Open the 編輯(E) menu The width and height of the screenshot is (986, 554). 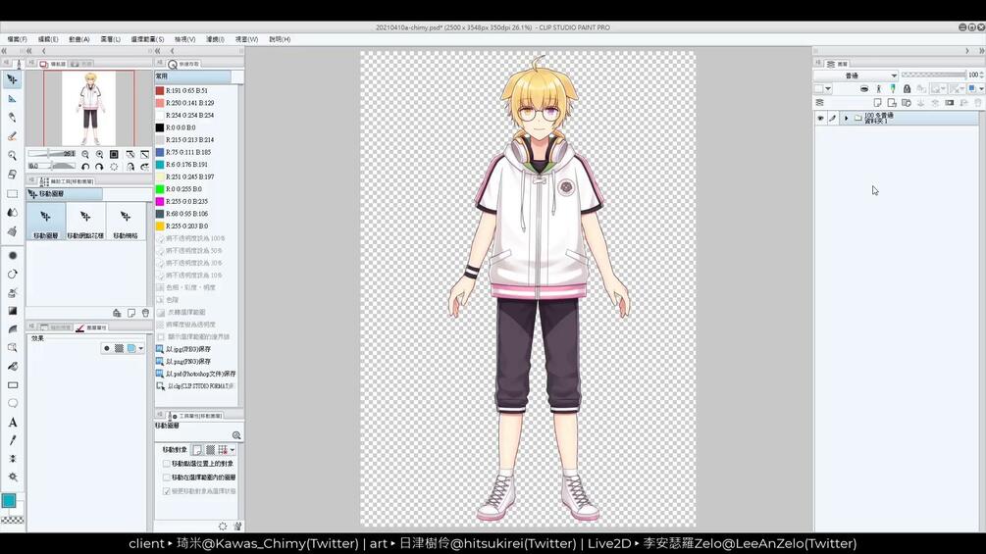coord(48,39)
